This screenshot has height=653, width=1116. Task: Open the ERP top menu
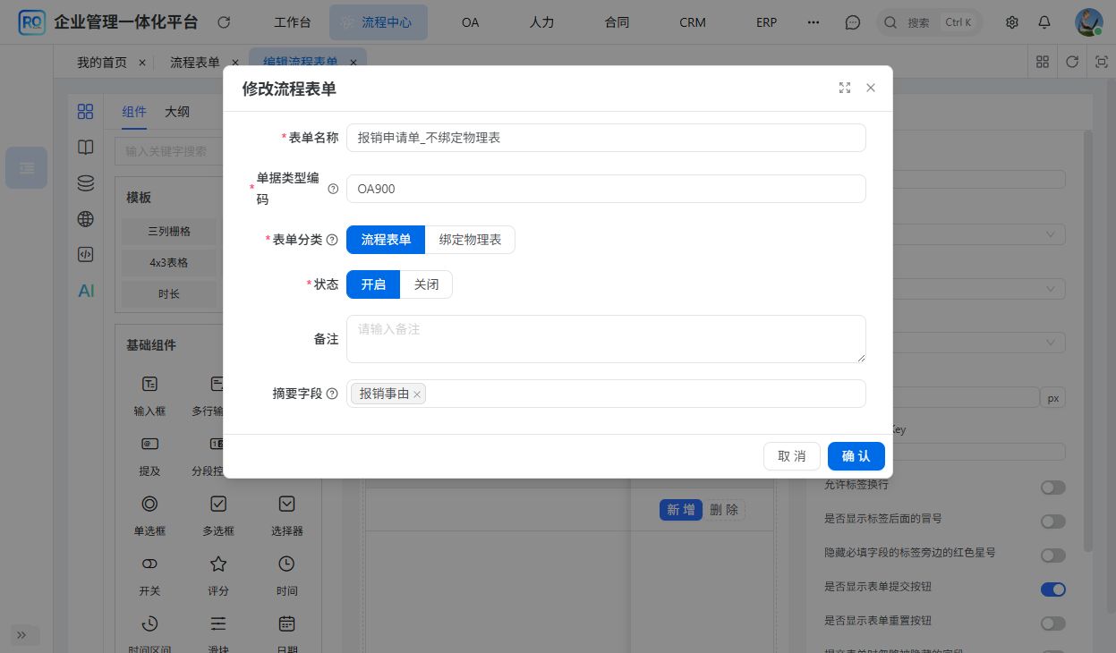click(x=766, y=22)
